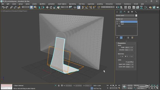The width and height of the screenshot is (160, 90).
Task: Open the Modifier List dropdown
Action: pyautogui.click(x=126, y=19)
